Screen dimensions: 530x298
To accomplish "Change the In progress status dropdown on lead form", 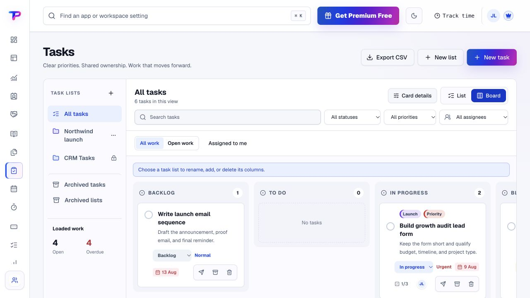I will (414, 267).
